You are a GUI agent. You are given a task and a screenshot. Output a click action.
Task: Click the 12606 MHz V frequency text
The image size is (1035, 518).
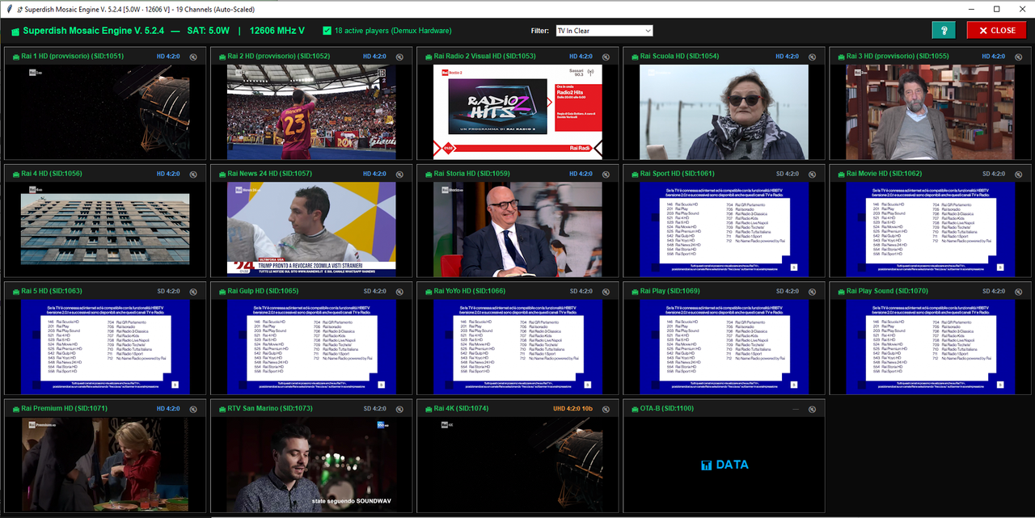coord(277,31)
